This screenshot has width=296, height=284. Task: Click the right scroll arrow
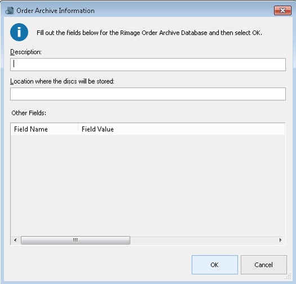[280, 240]
